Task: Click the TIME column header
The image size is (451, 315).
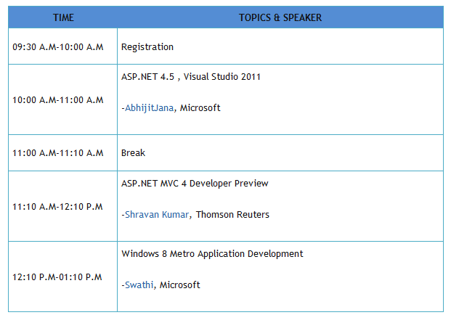Action: [63, 17]
